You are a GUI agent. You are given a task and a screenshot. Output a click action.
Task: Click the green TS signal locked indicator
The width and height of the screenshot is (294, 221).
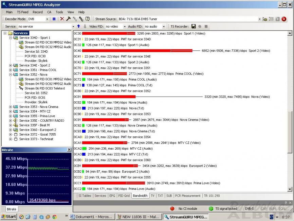pos(211,209)
